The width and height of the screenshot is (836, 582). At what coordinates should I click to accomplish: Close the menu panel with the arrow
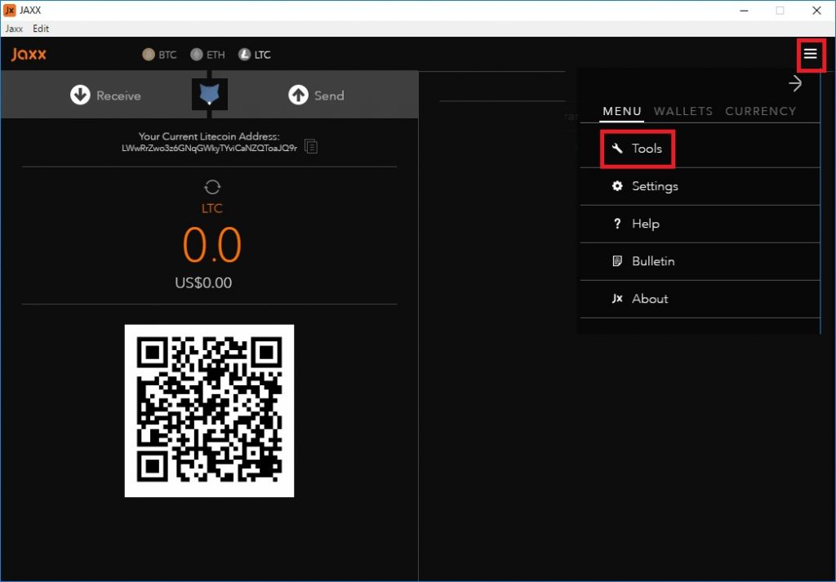pyautogui.click(x=795, y=84)
